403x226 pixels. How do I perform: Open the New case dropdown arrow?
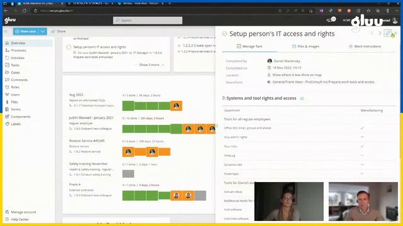point(43,31)
